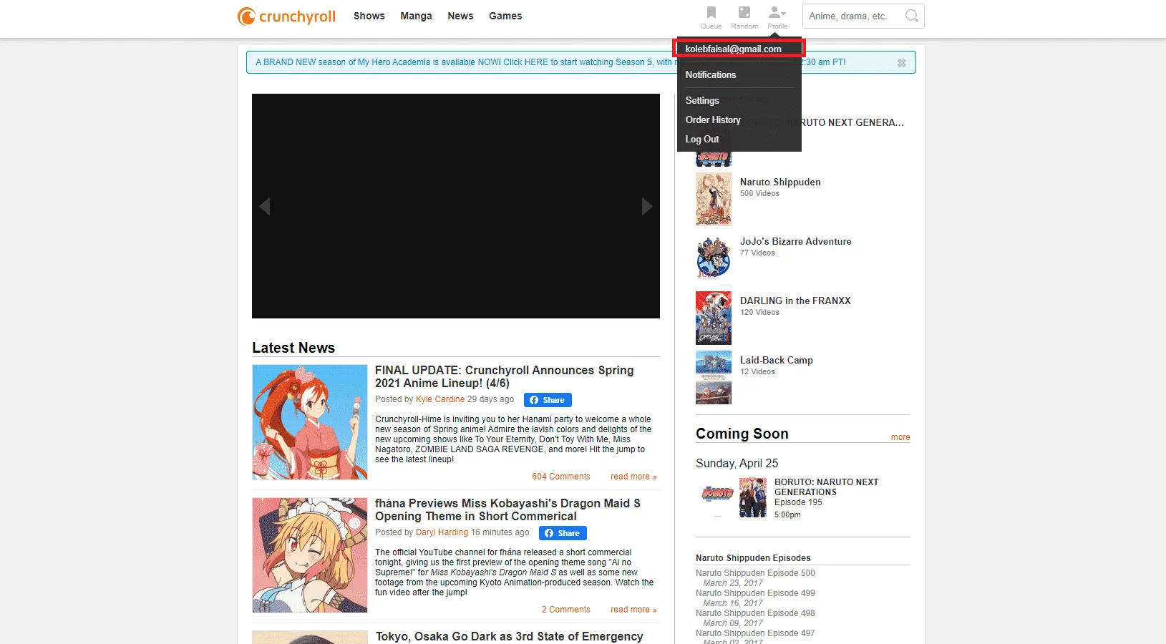Image resolution: width=1166 pixels, height=644 pixels.
Task: Click the featured video carousel area
Action: point(456,206)
